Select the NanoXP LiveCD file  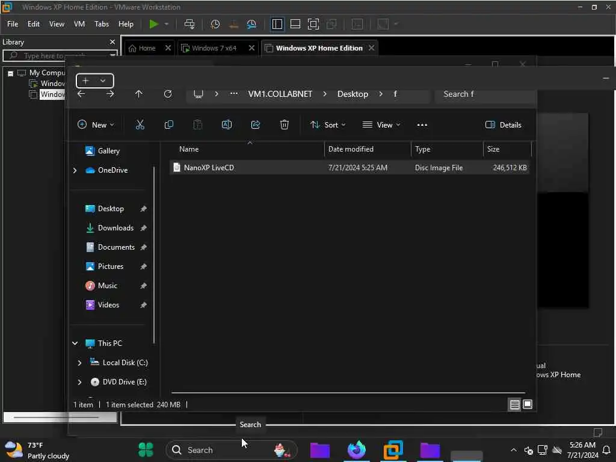tap(350, 168)
